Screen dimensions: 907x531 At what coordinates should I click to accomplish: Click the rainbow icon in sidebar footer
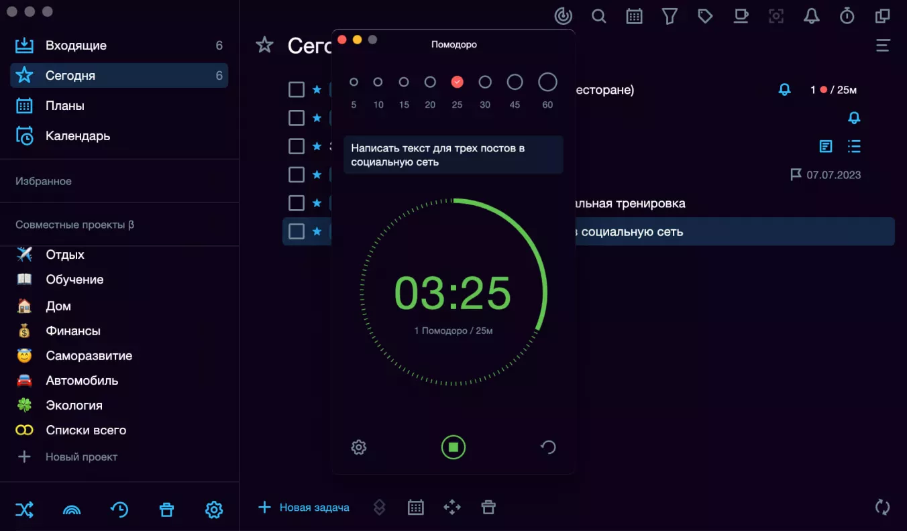click(x=72, y=510)
